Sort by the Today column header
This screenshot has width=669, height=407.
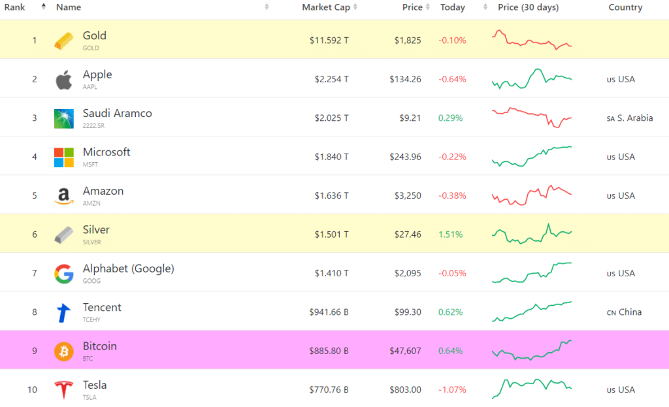[x=453, y=7]
